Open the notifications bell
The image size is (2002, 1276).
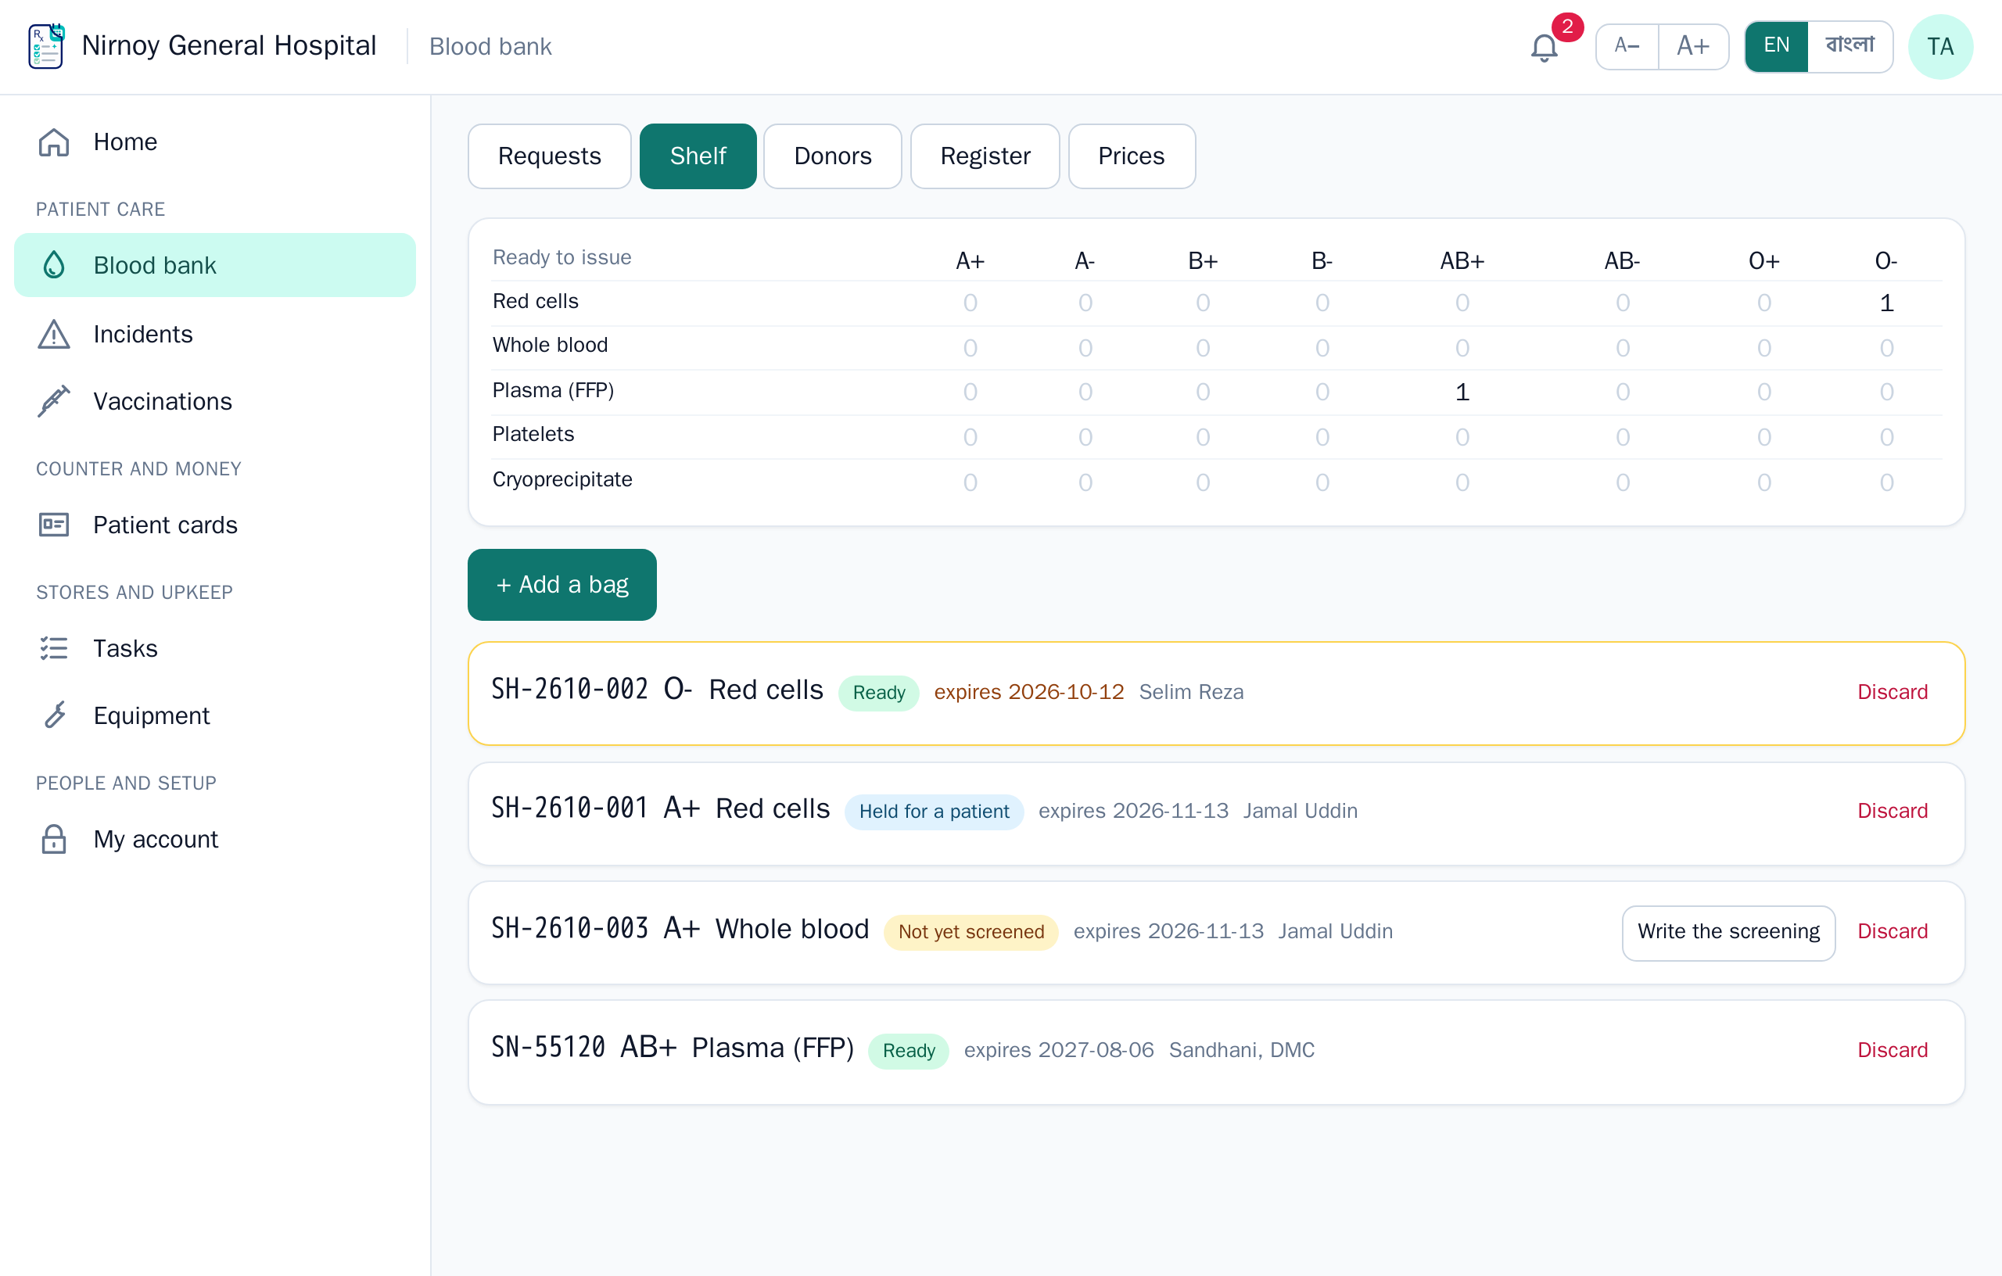tap(1544, 48)
